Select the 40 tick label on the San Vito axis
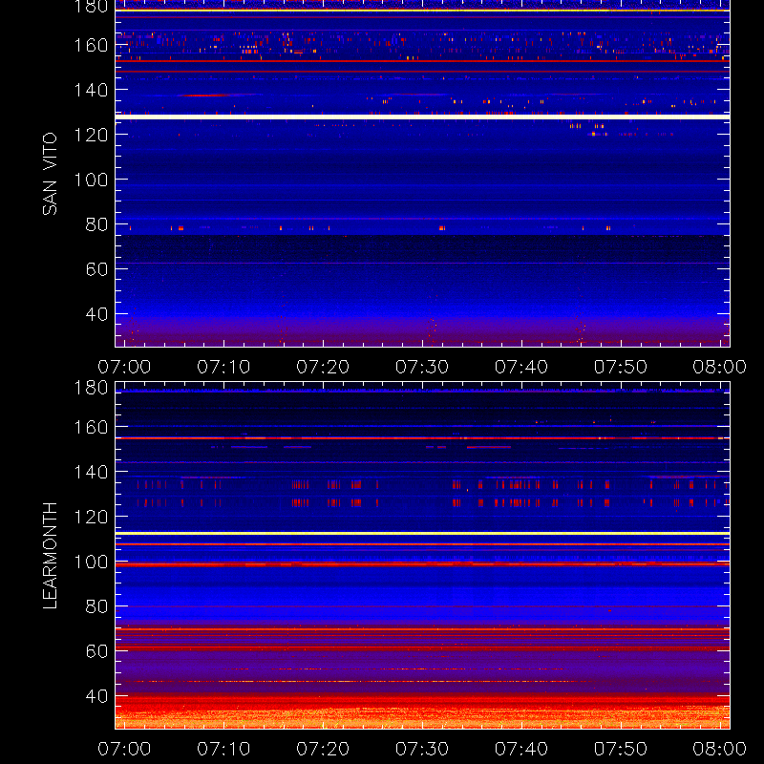 (96, 314)
